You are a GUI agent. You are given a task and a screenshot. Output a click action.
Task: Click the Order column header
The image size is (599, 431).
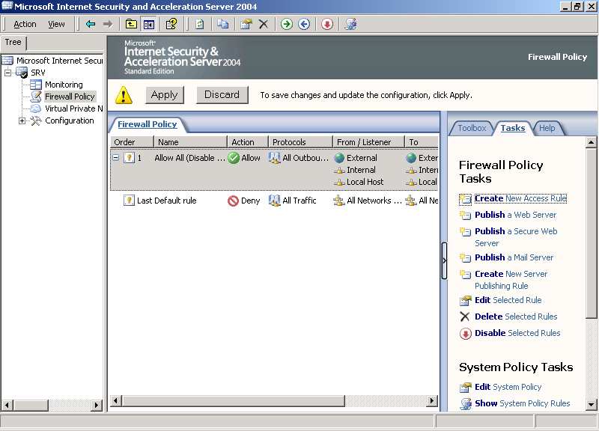click(132, 142)
